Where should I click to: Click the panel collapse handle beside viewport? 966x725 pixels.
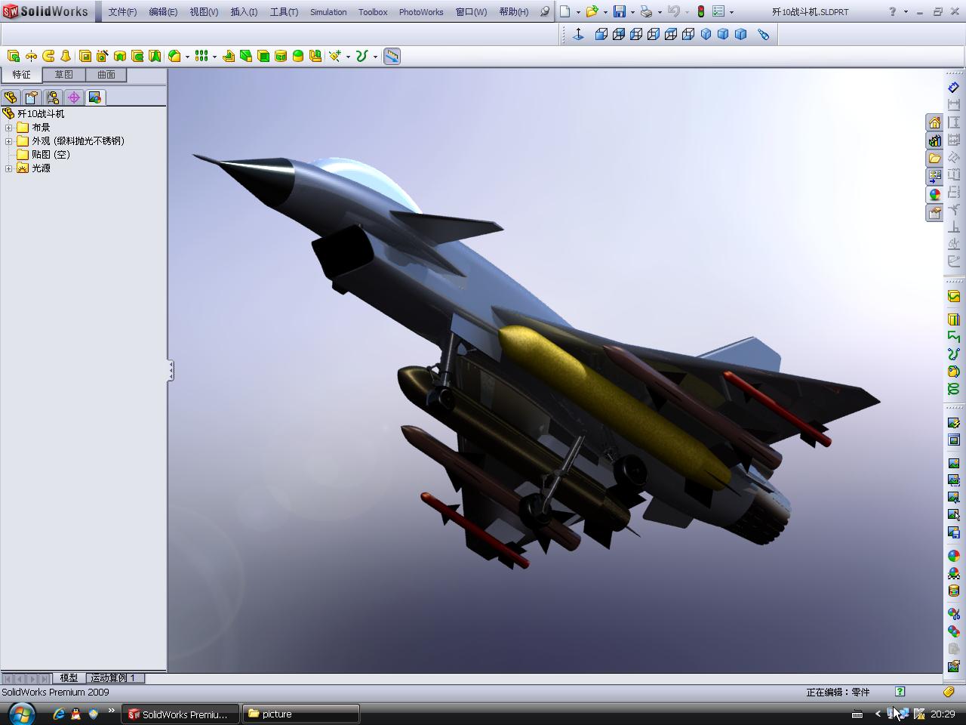[x=171, y=370]
